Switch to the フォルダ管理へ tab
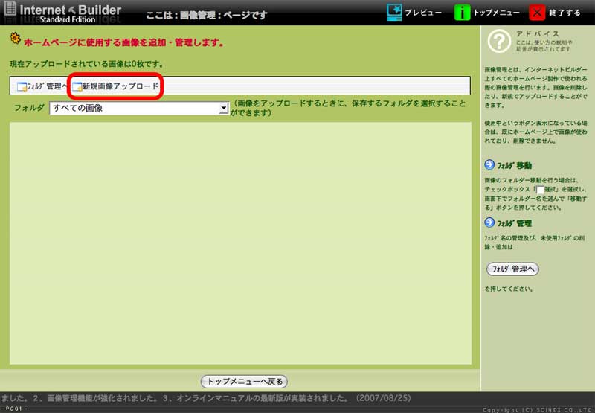Screen dimensions: 595x413 pos(41,86)
